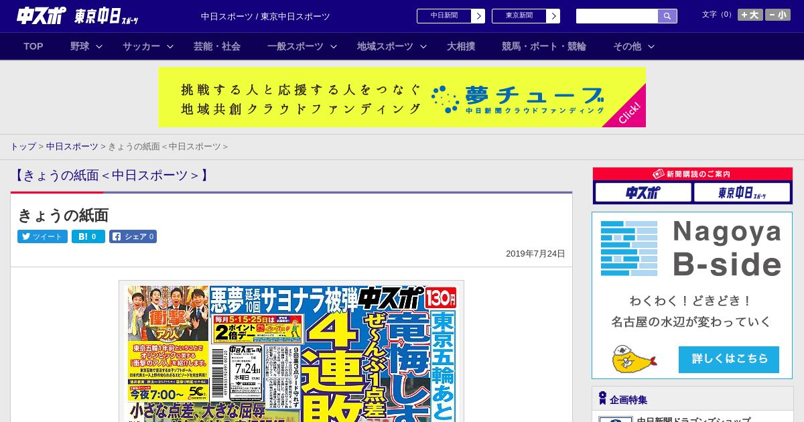Viewport: 804px width, 422px height.
Task: Open the 野球 menu
Action: 80,46
